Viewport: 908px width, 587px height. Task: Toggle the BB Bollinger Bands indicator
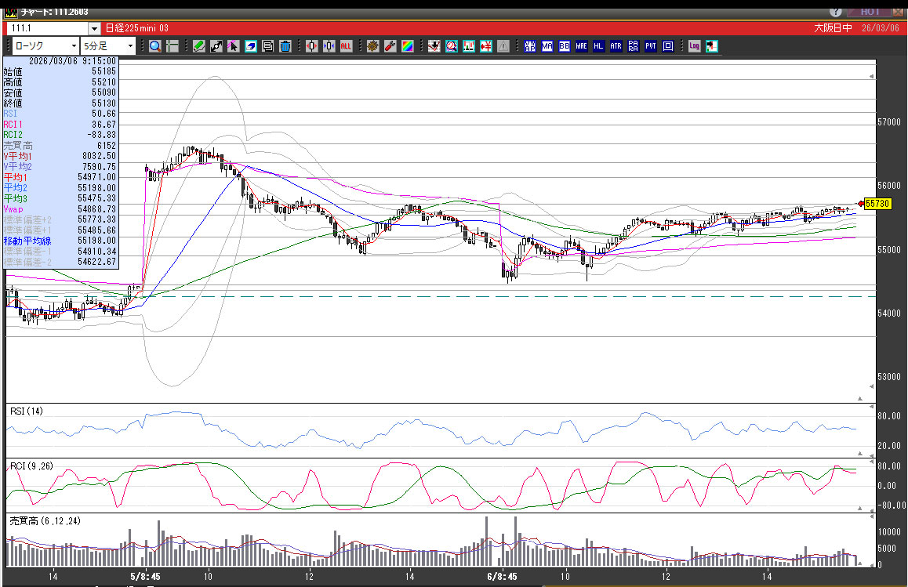click(565, 46)
